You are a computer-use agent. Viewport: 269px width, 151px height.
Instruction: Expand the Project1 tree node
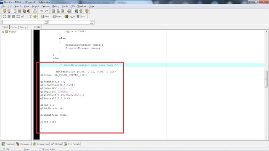(x=3, y=32)
